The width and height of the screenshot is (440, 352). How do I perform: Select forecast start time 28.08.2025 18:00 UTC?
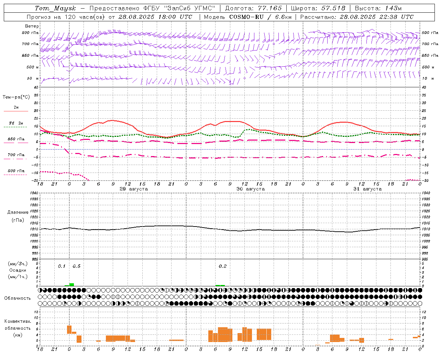155,17
